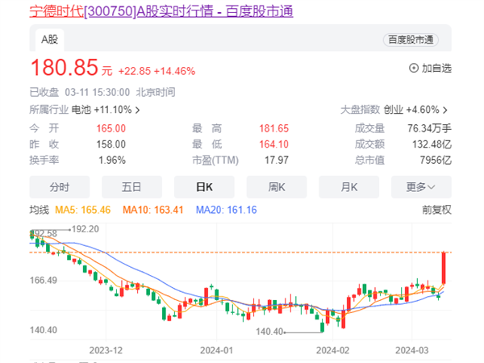Open the 前复权 adjustment selector
Viewport: 484px width, 363px height.
[x=436, y=210]
